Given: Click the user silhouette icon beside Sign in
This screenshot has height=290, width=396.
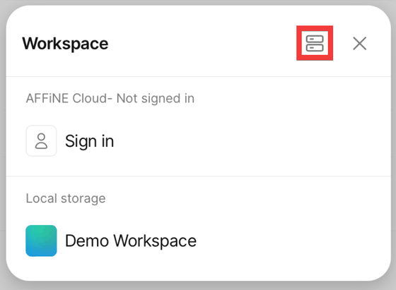Looking at the screenshot, I should click(x=41, y=141).
